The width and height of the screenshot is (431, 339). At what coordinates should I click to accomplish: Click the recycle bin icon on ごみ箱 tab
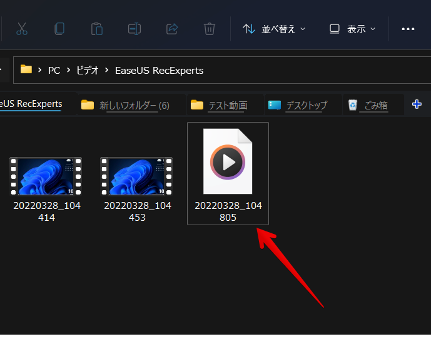(353, 104)
